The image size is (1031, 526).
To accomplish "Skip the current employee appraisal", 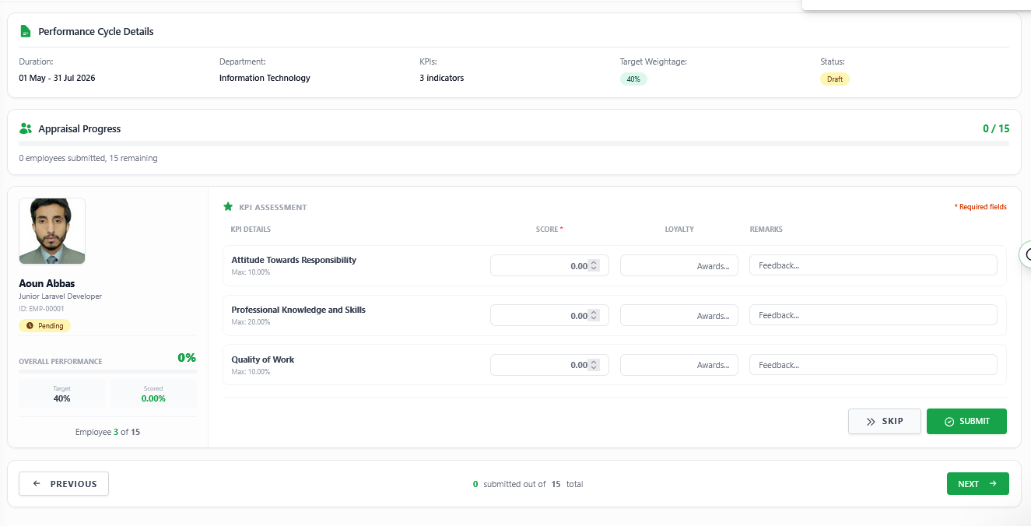I will point(885,422).
